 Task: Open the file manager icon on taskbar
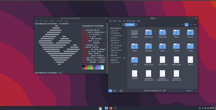point(106,108)
